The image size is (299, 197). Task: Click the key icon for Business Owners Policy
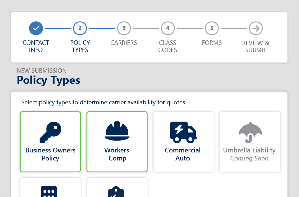coord(50,133)
